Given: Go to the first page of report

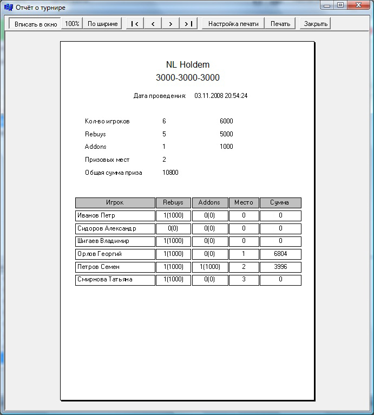Looking at the screenshot, I should click(135, 24).
